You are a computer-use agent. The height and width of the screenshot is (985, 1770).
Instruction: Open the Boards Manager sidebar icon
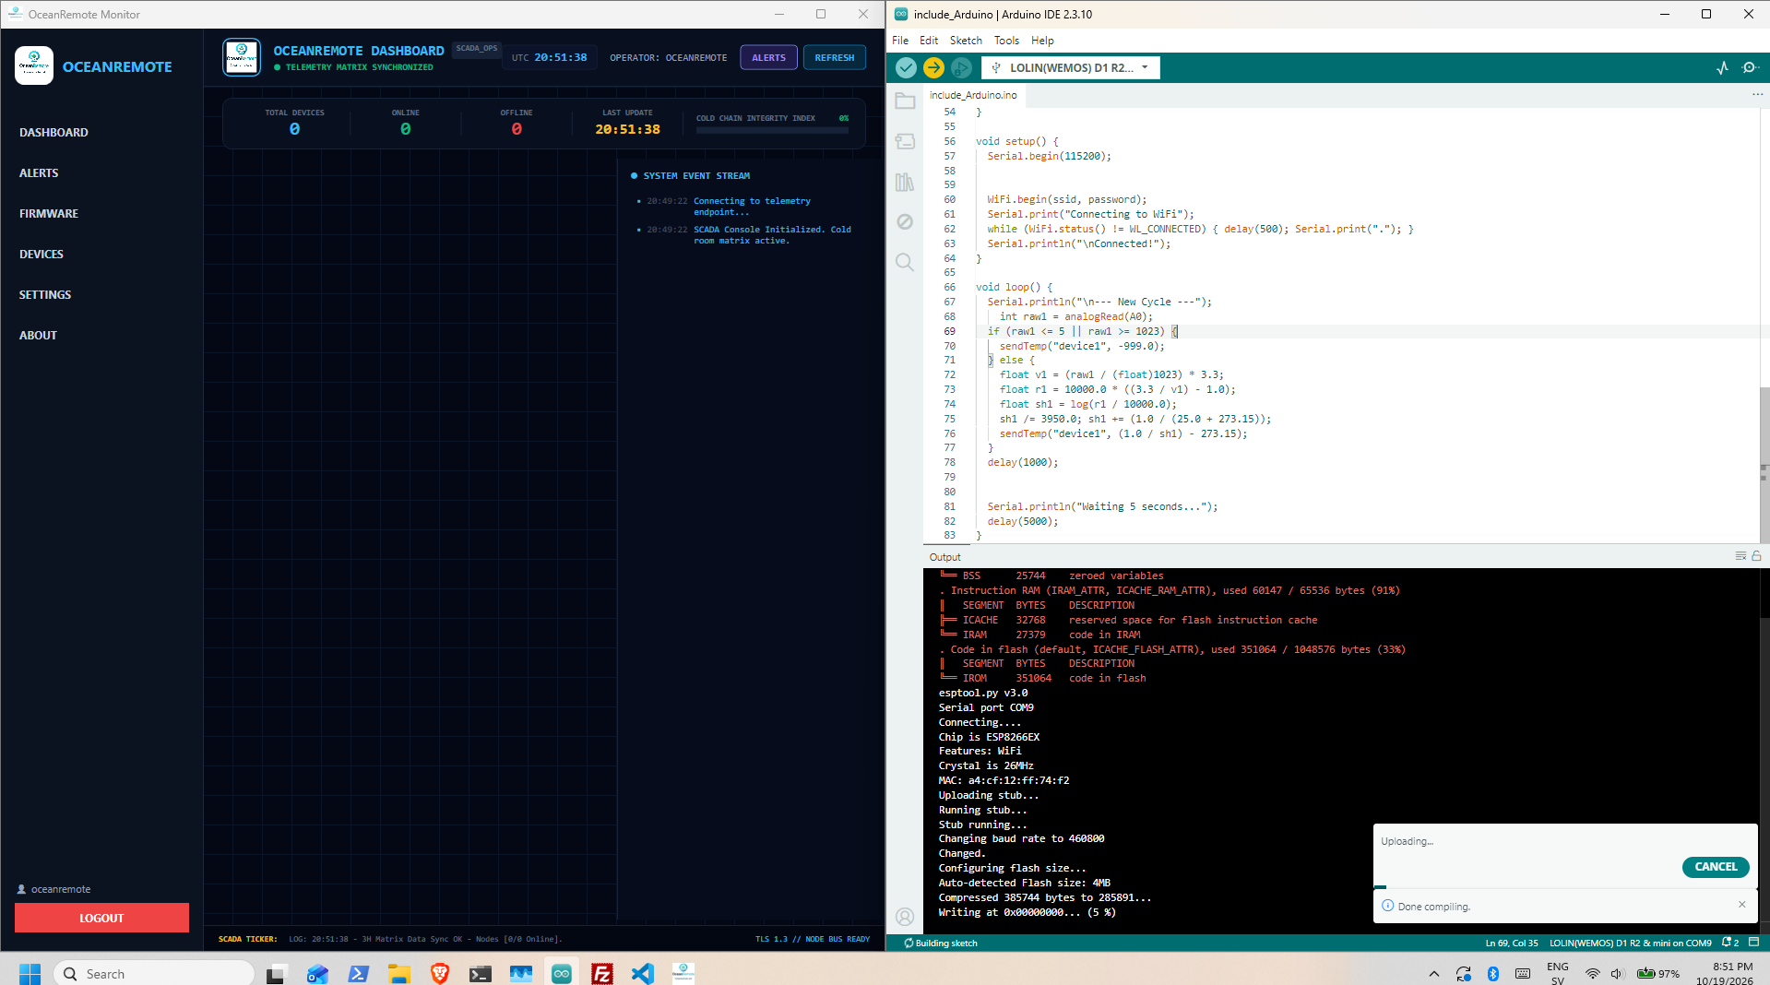(x=905, y=141)
